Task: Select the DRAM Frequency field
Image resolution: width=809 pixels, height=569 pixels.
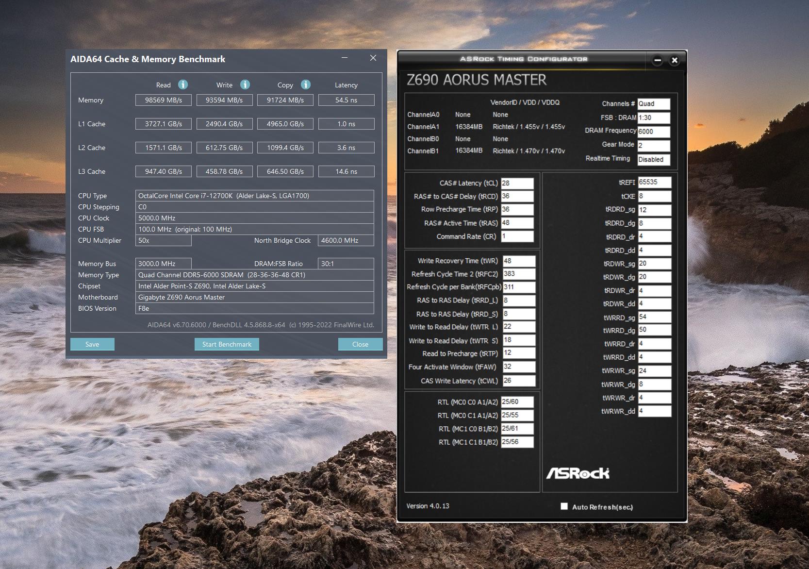Action: [x=654, y=132]
